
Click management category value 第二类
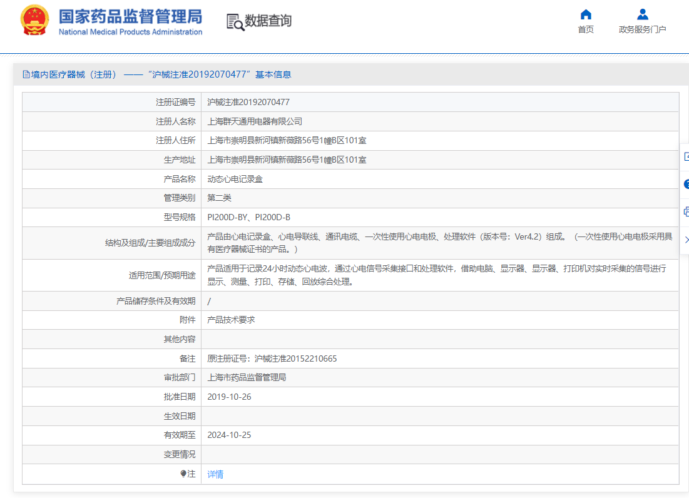click(x=219, y=198)
